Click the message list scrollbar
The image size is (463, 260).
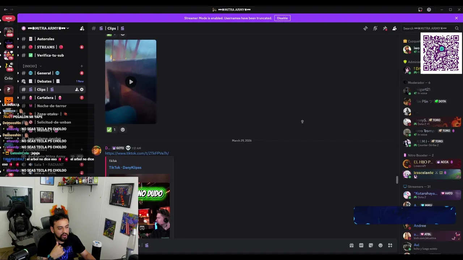coord(397,179)
